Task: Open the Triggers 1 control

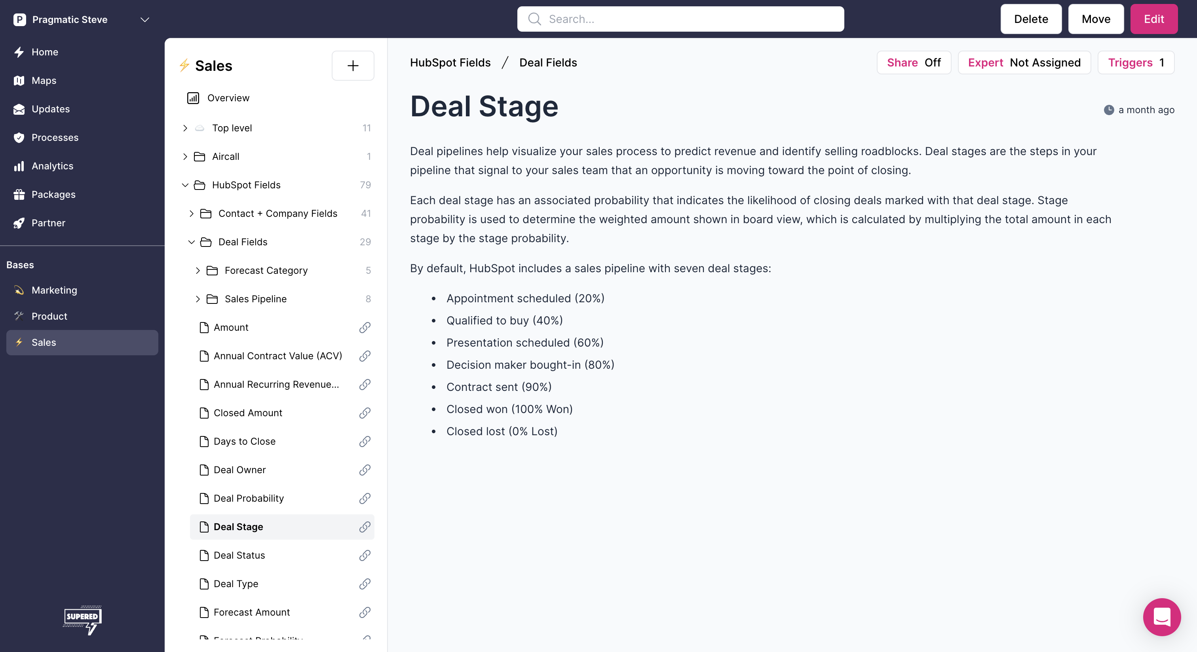Action: point(1135,63)
